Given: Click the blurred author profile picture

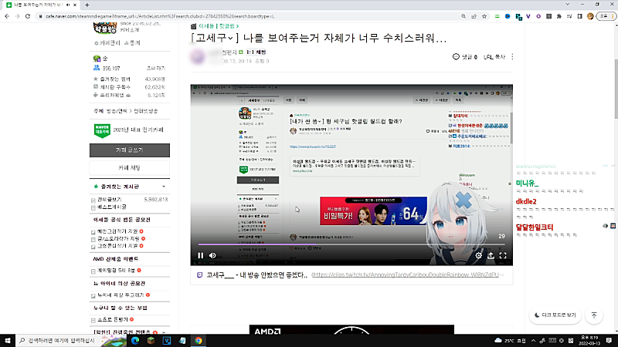Looking at the screenshot, I should (x=198, y=56).
